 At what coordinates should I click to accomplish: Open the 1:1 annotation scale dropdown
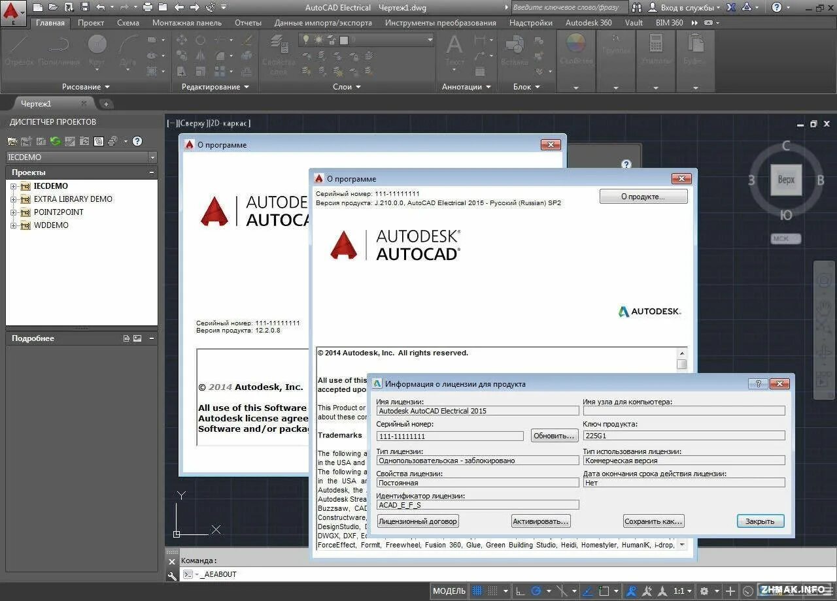tap(682, 591)
